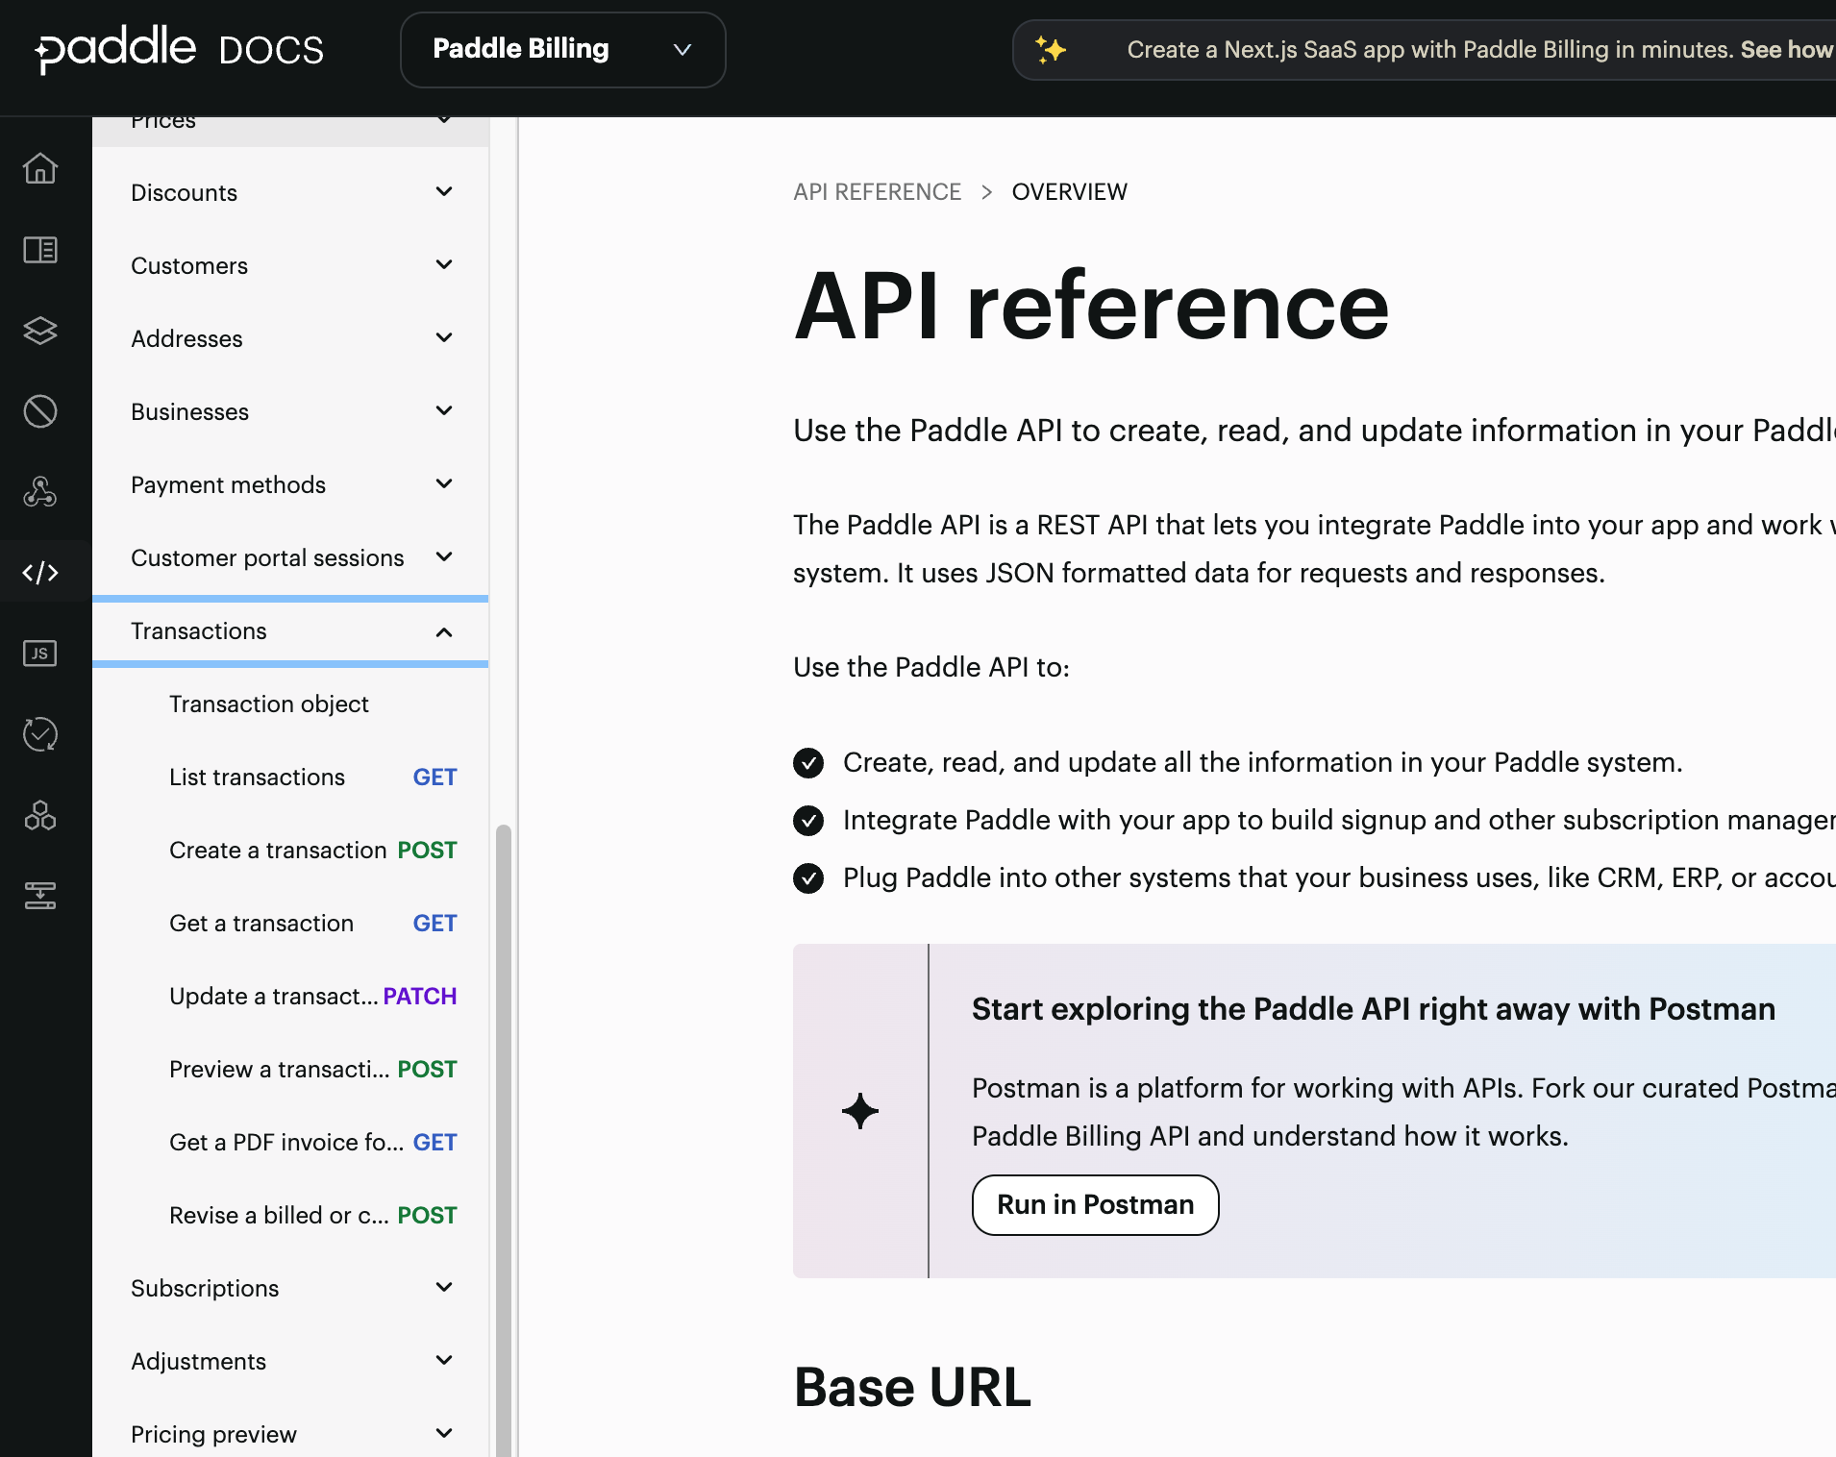Expand the Adjustments section

(290, 1361)
